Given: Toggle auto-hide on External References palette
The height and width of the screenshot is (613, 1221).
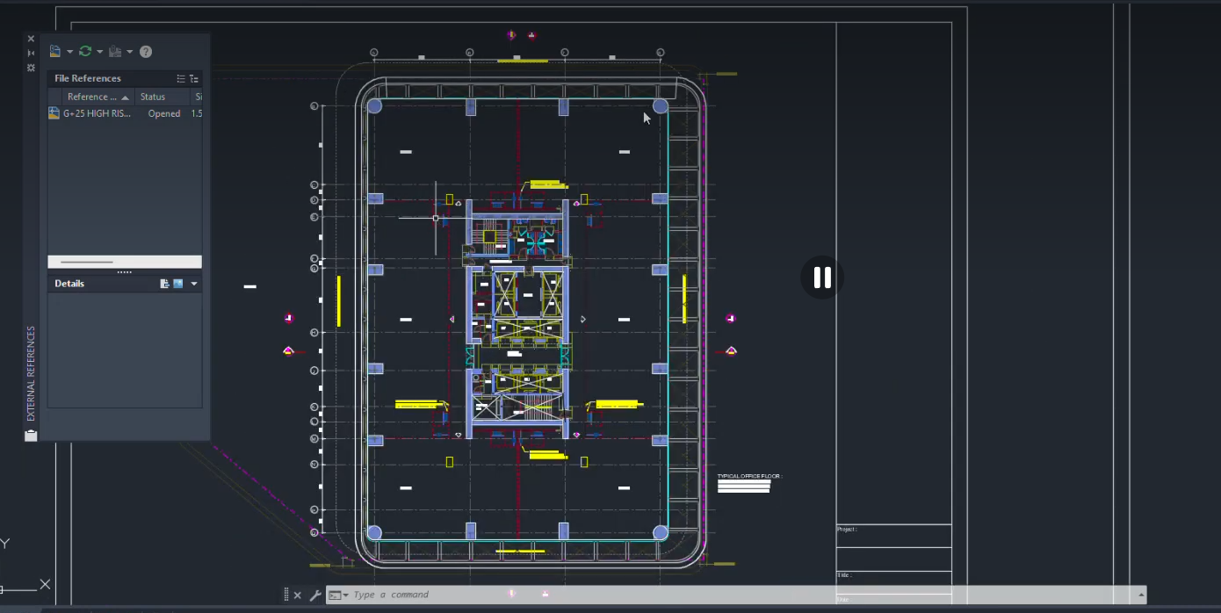Looking at the screenshot, I should (31, 53).
